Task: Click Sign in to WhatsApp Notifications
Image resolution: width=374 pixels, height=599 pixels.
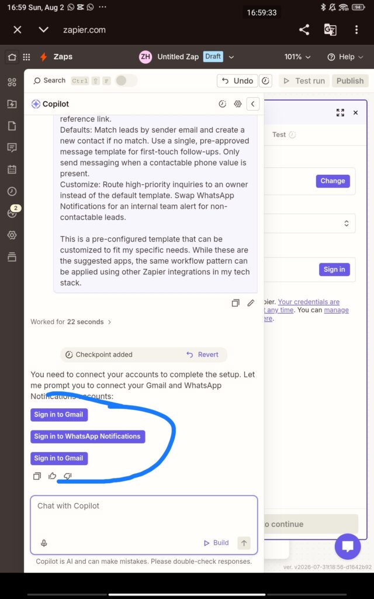Action: [88, 436]
